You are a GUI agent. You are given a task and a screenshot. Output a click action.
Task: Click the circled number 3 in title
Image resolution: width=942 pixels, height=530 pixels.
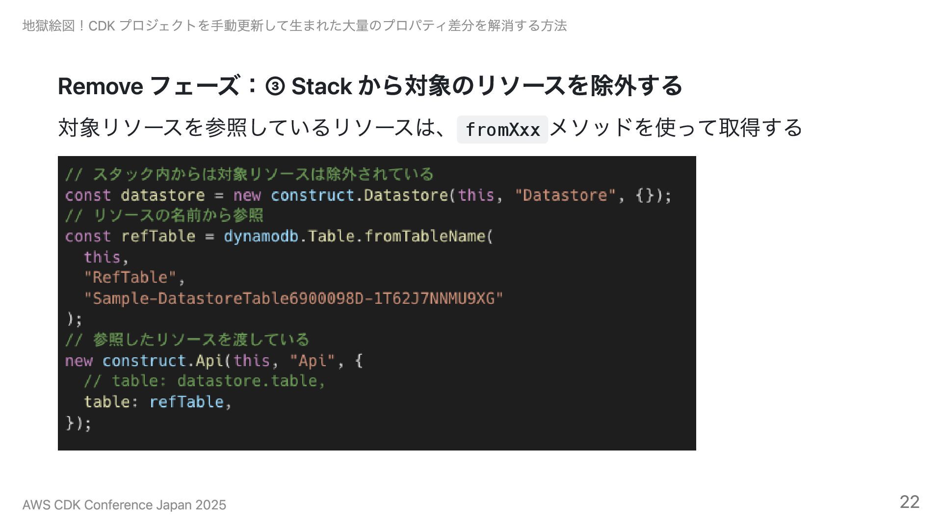pos(275,86)
